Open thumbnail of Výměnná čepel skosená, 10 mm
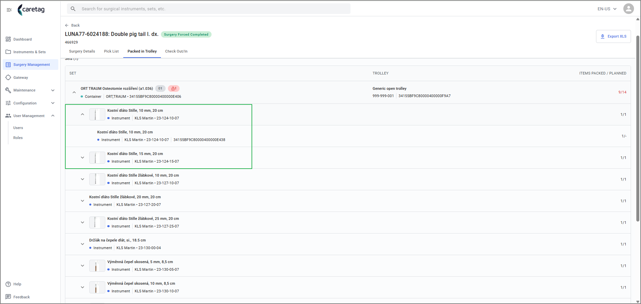This screenshot has width=641, height=304. click(x=97, y=287)
